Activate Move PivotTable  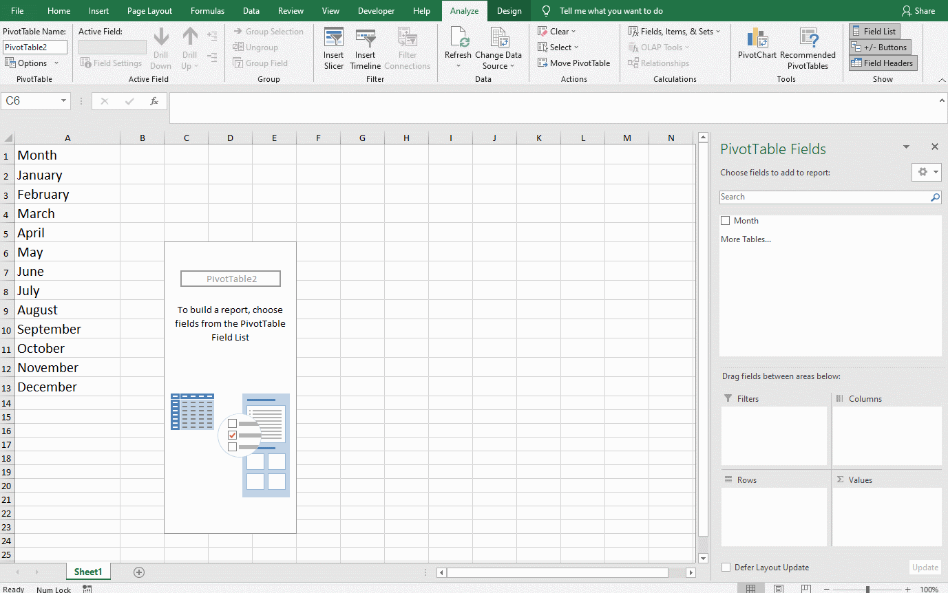click(575, 63)
